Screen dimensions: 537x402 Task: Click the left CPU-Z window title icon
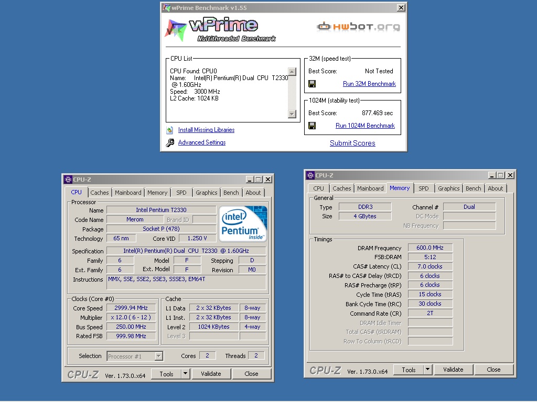coord(68,180)
